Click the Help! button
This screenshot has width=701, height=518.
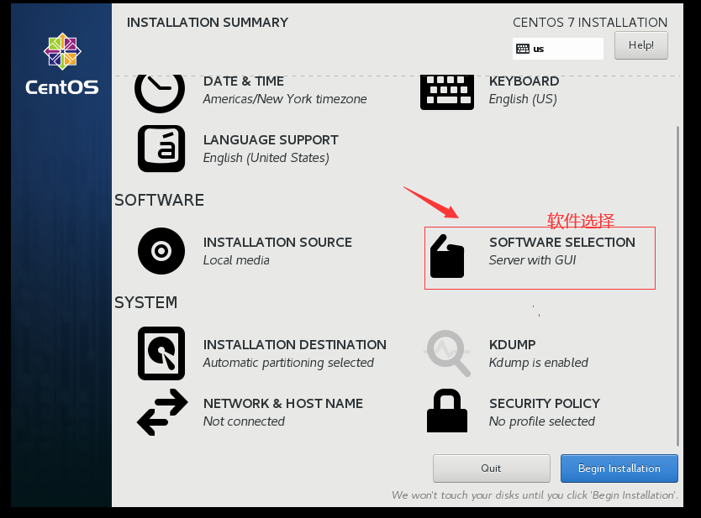[x=641, y=45]
